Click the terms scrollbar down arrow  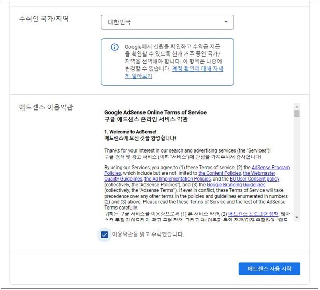tap(297, 218)
